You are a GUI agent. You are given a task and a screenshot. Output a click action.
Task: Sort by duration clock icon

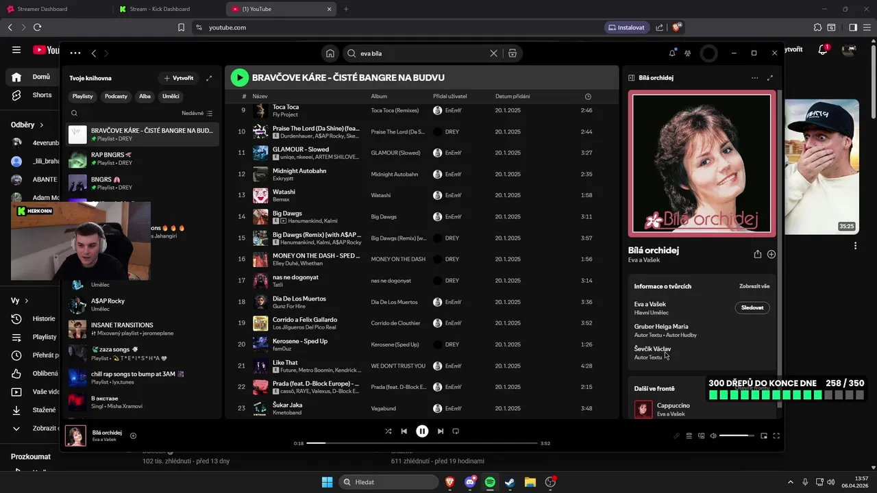coord(588,97)
